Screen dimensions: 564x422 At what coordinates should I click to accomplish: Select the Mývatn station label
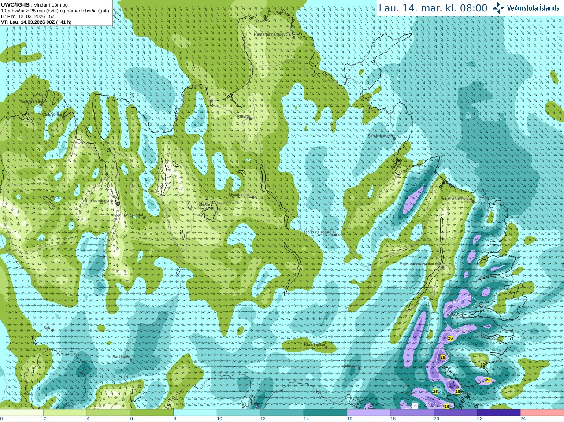point(205,205)
